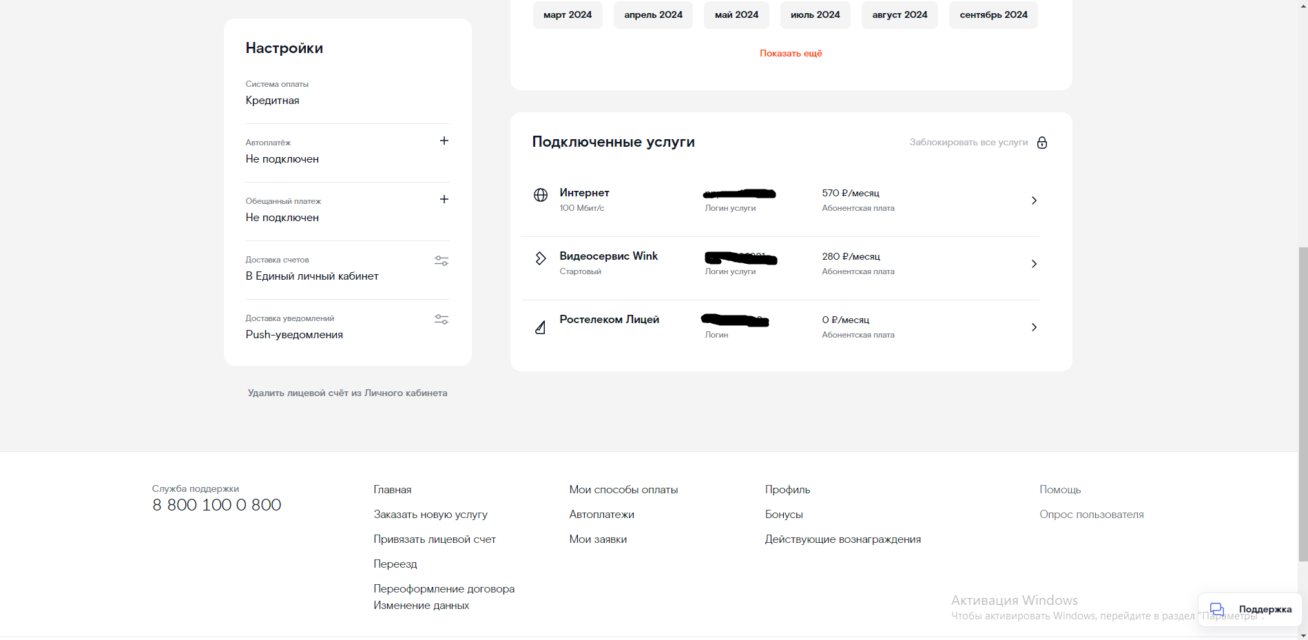Open Переезд footer link
1308x640 pixels.
(395, 564)
